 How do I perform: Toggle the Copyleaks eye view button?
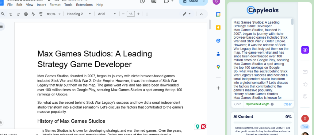click(x=305, y=50)
